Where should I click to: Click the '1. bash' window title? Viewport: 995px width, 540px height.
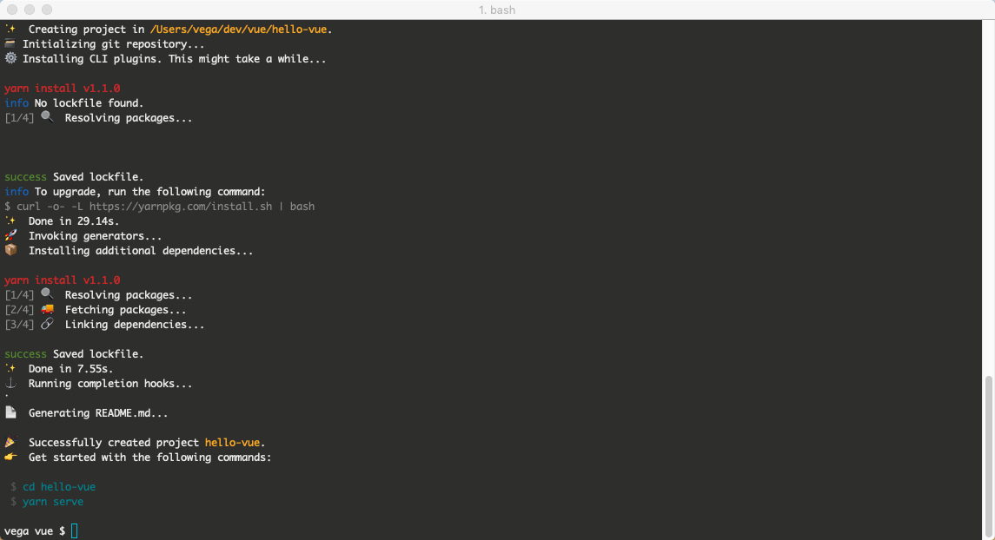(497, 10)
